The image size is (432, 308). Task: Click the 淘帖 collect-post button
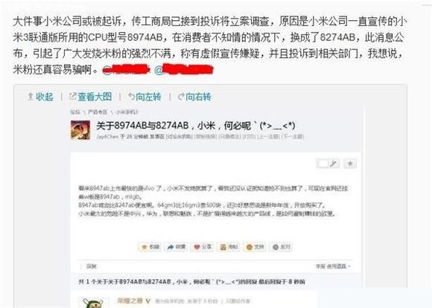tap(229, 247)
